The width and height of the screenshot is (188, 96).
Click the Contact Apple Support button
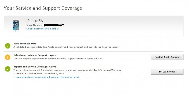[x=167, y=57]
